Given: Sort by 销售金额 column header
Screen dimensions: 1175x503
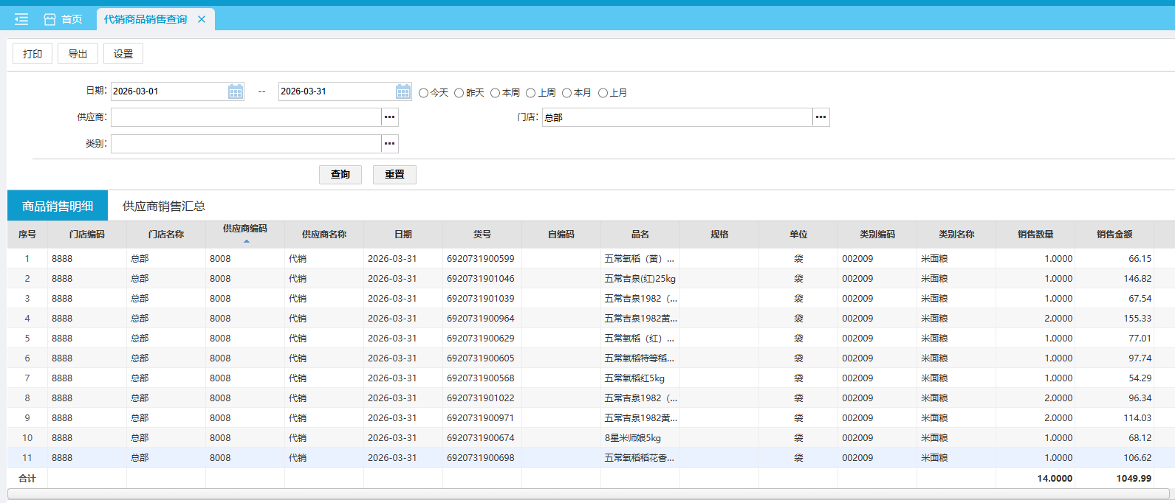Looking at the screenshot, I should pos(1114,235).
